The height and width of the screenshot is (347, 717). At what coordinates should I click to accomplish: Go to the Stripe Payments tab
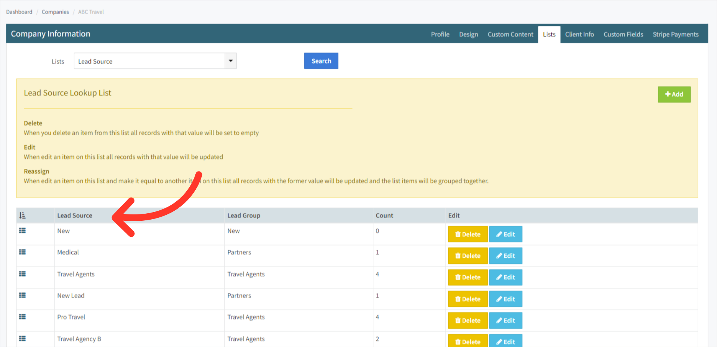[x=675, y=34]
